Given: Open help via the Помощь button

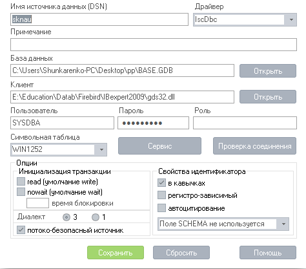Looking at the screenshot, I should [268, 252].
